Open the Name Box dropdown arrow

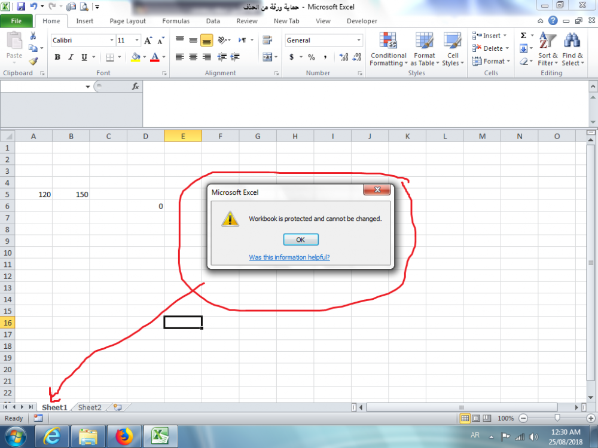88,87
